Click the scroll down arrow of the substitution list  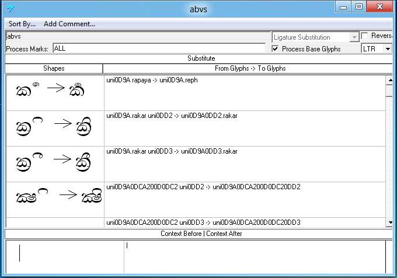389,223
